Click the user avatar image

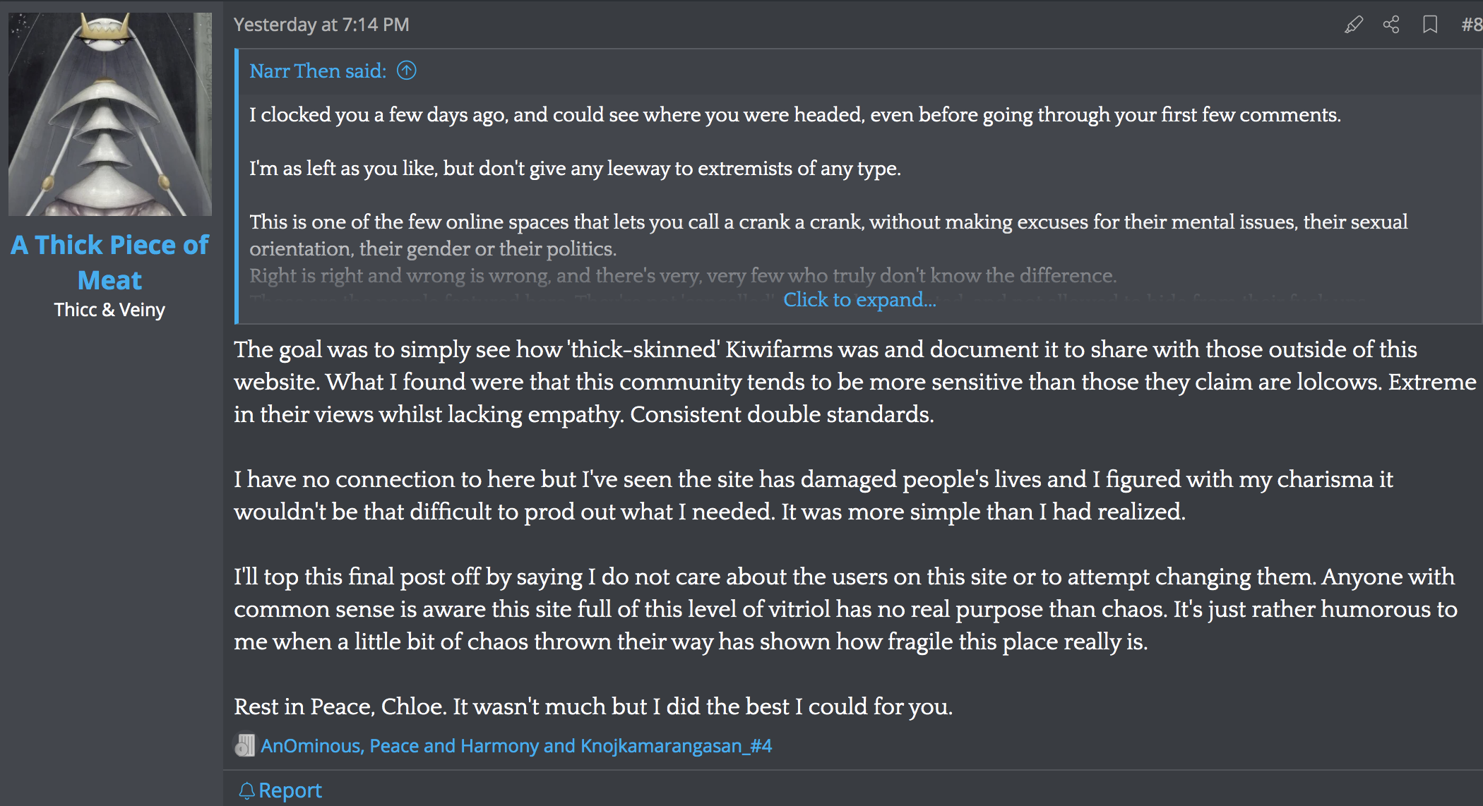(110, 114)
